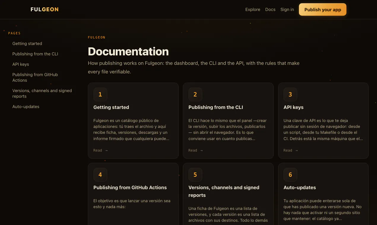Viewport: 377px width, 225px height.
Task: Click the number 1 badge on the Getting started card
Action: point(100,94)
